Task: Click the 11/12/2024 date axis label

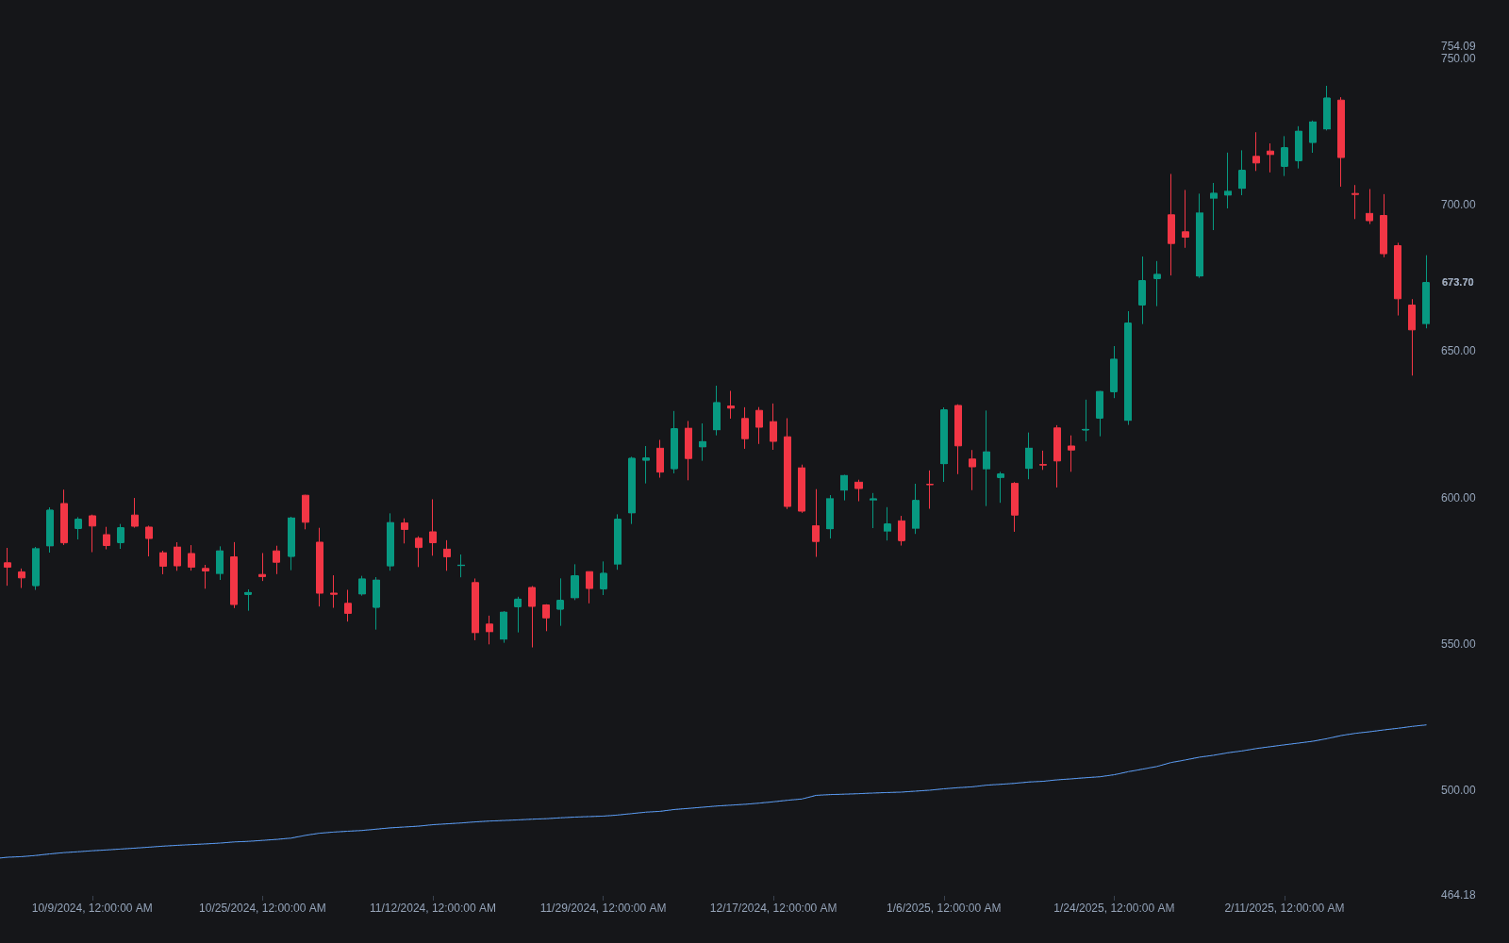Action: 433,908
